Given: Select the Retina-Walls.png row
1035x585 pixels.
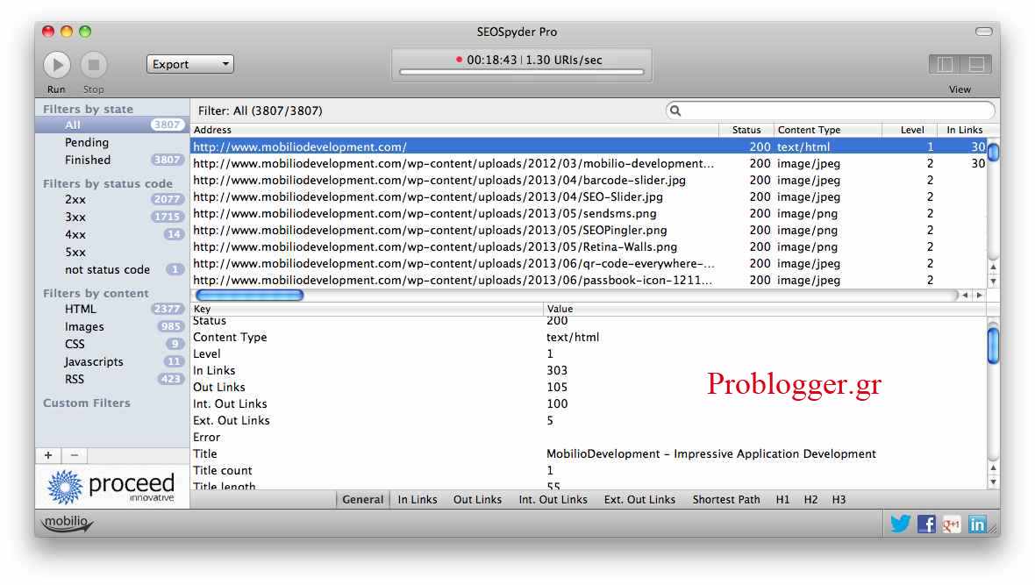Looking at the screenshot, I should tap(589, 247).
